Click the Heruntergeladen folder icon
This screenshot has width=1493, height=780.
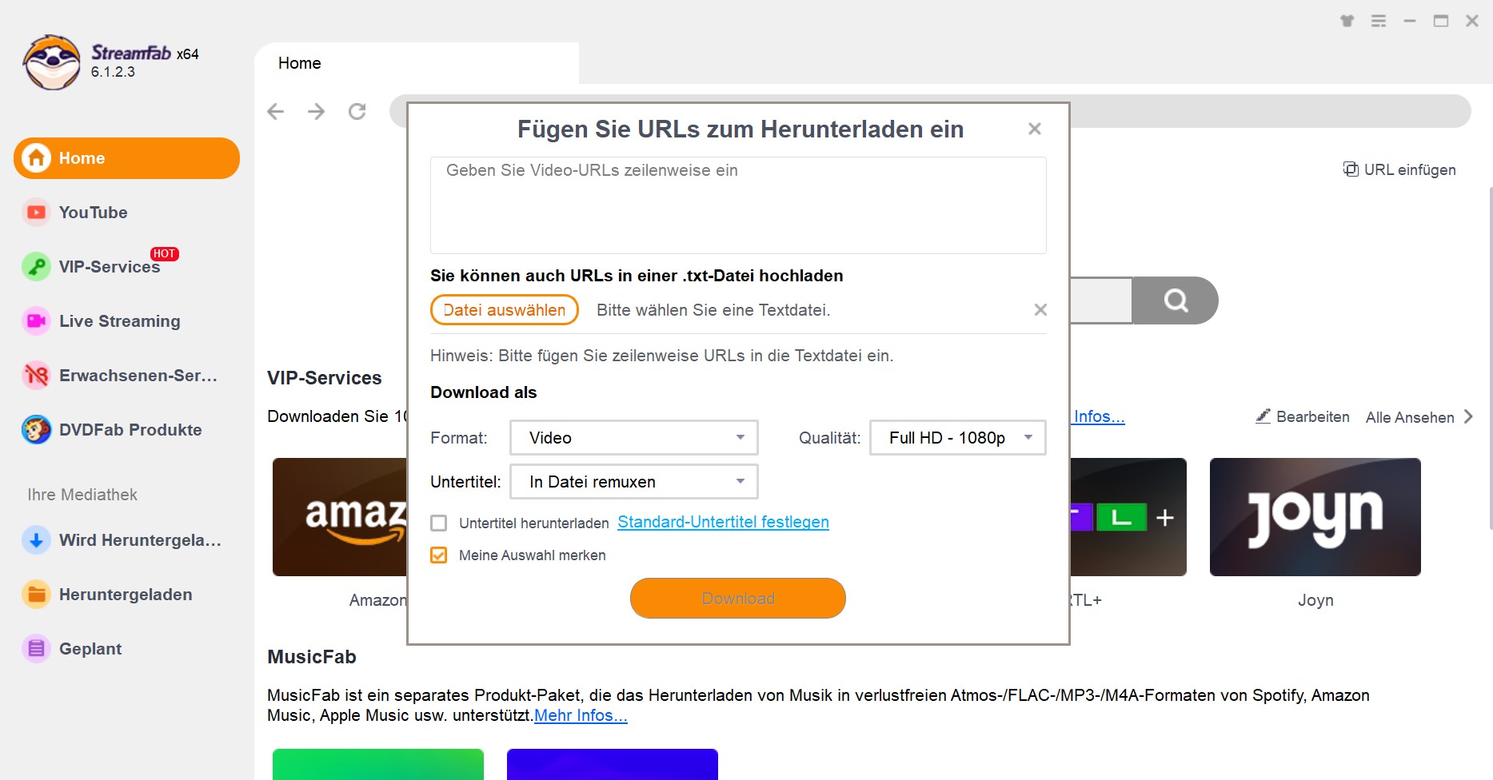click(x=36, y=595)
